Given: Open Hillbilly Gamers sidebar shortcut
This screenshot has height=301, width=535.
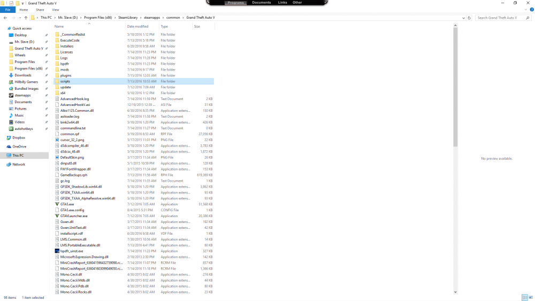Looking at the screenshot, I should point(26,82).
